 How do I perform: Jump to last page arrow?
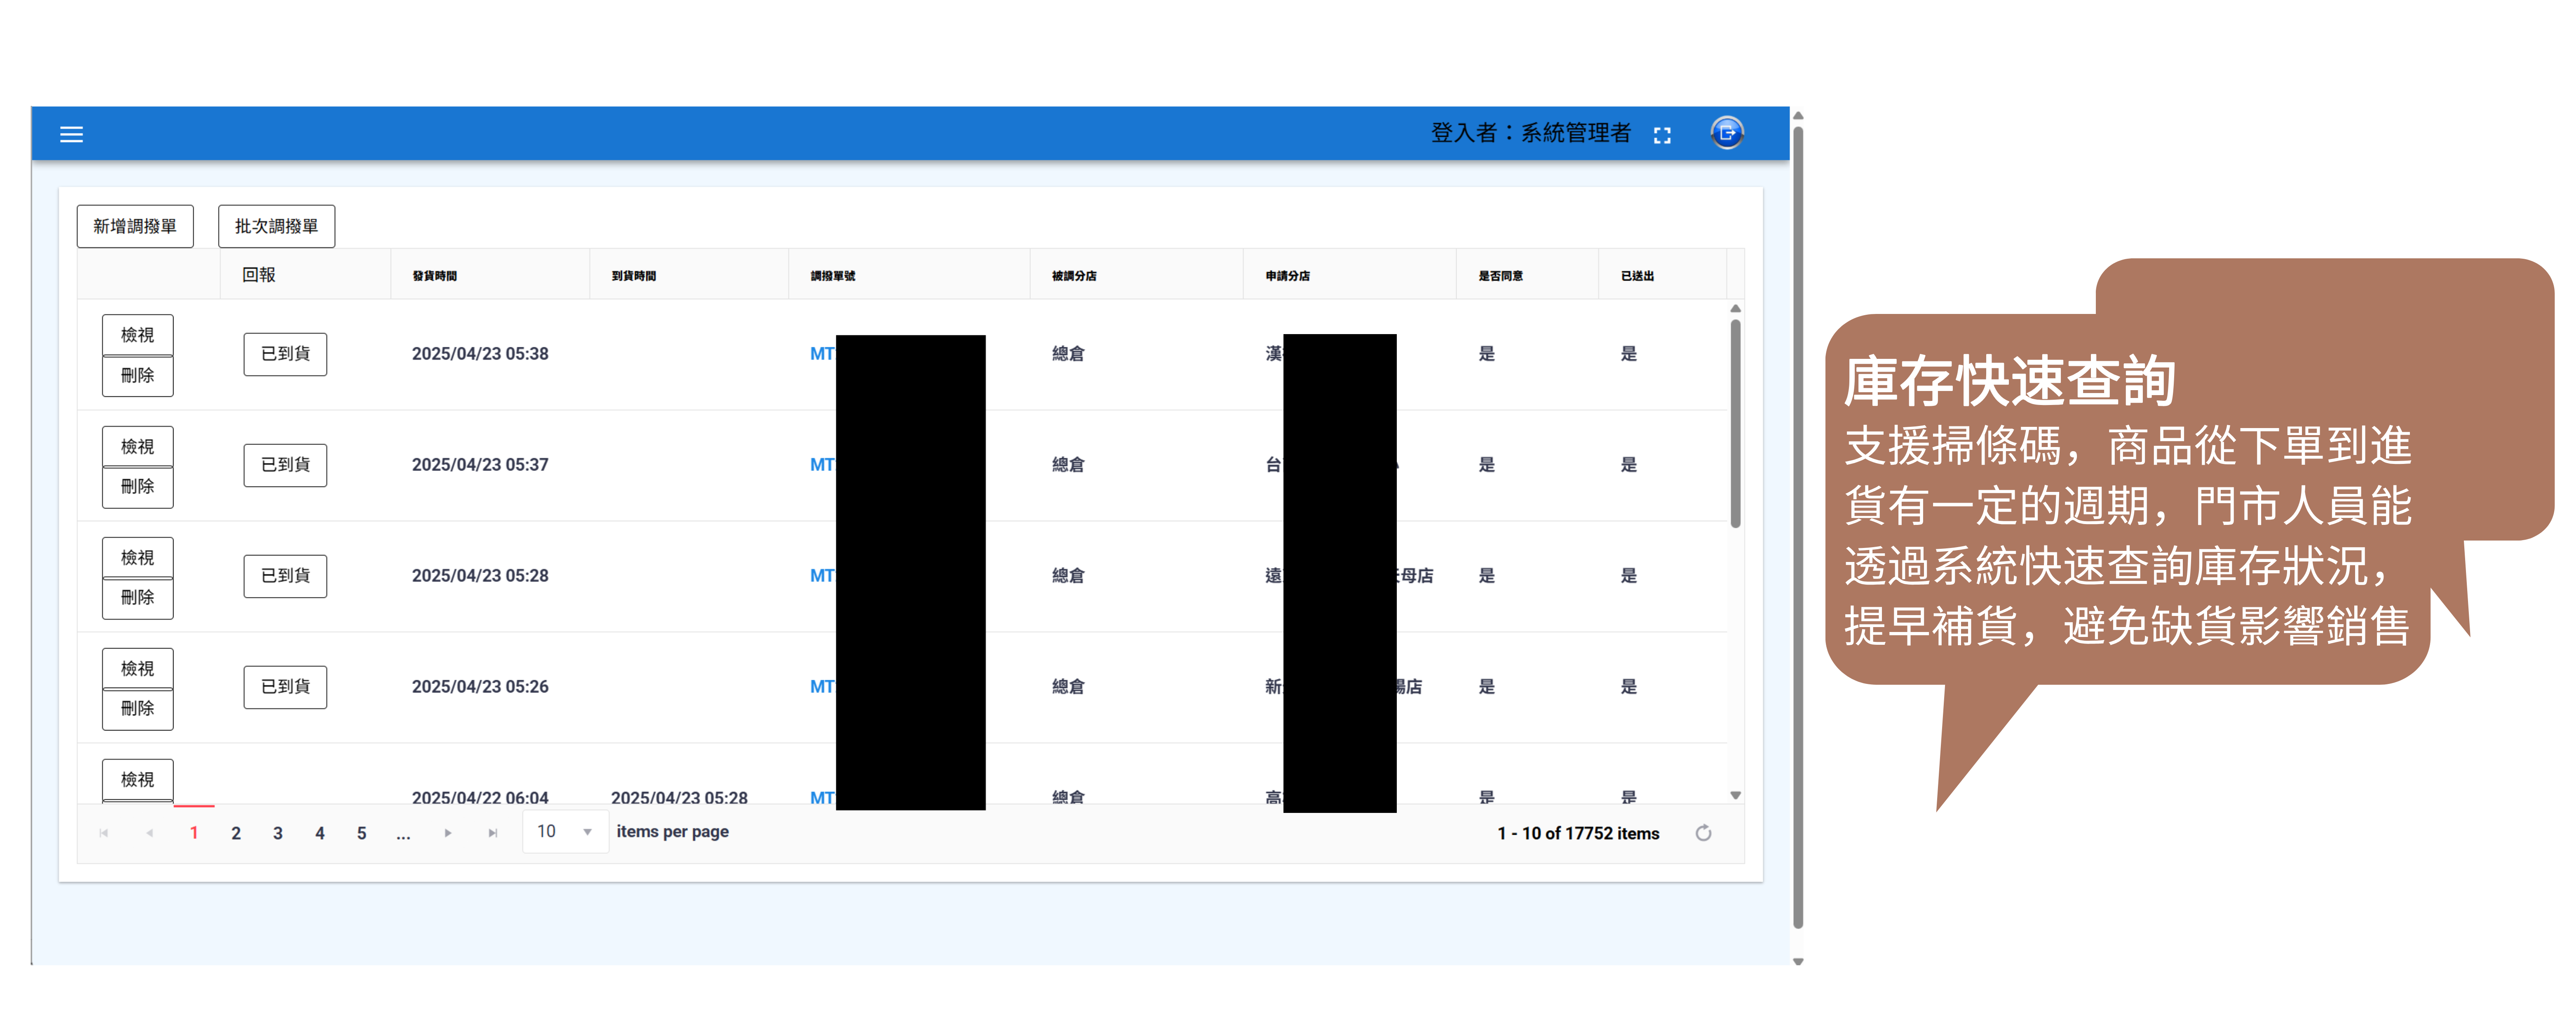click(492, 833)
